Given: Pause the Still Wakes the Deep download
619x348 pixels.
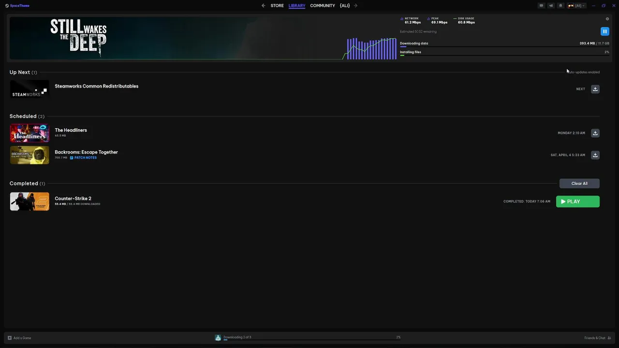Looking at the screenshot, I should (604, 31).
